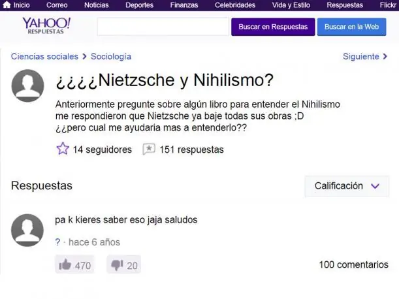The image size is (399, 299).
Task: Expand the Calificación sort dropdown
Action: point(347,186)
